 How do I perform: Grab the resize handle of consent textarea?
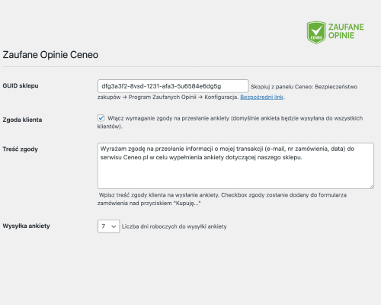click(371, 186)
